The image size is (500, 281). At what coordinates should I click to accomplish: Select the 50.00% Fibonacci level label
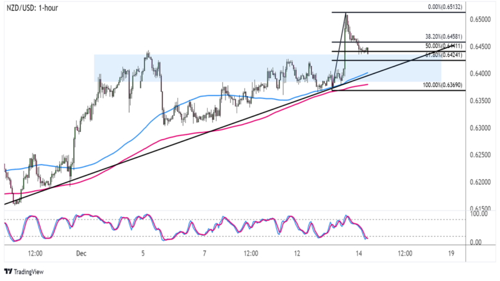444,46
